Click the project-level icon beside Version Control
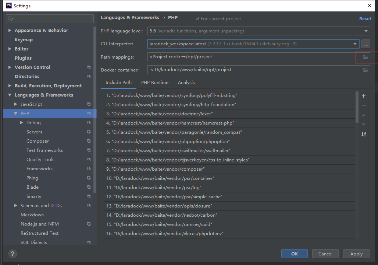 (89, 67)
